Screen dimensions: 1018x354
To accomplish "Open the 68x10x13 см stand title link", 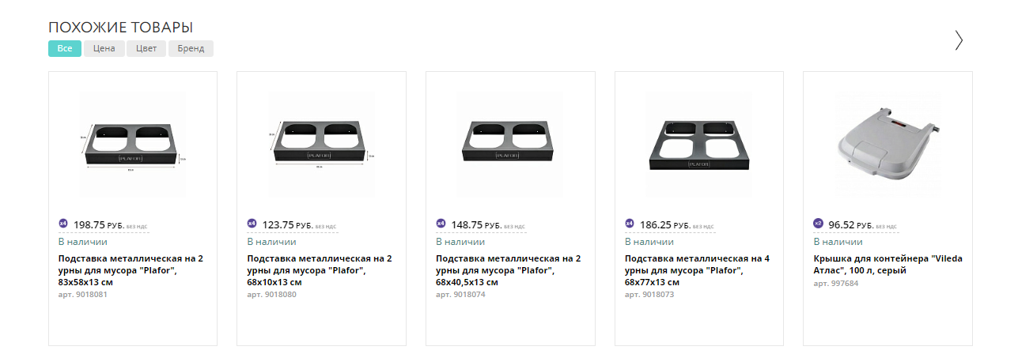I will 319,270.
